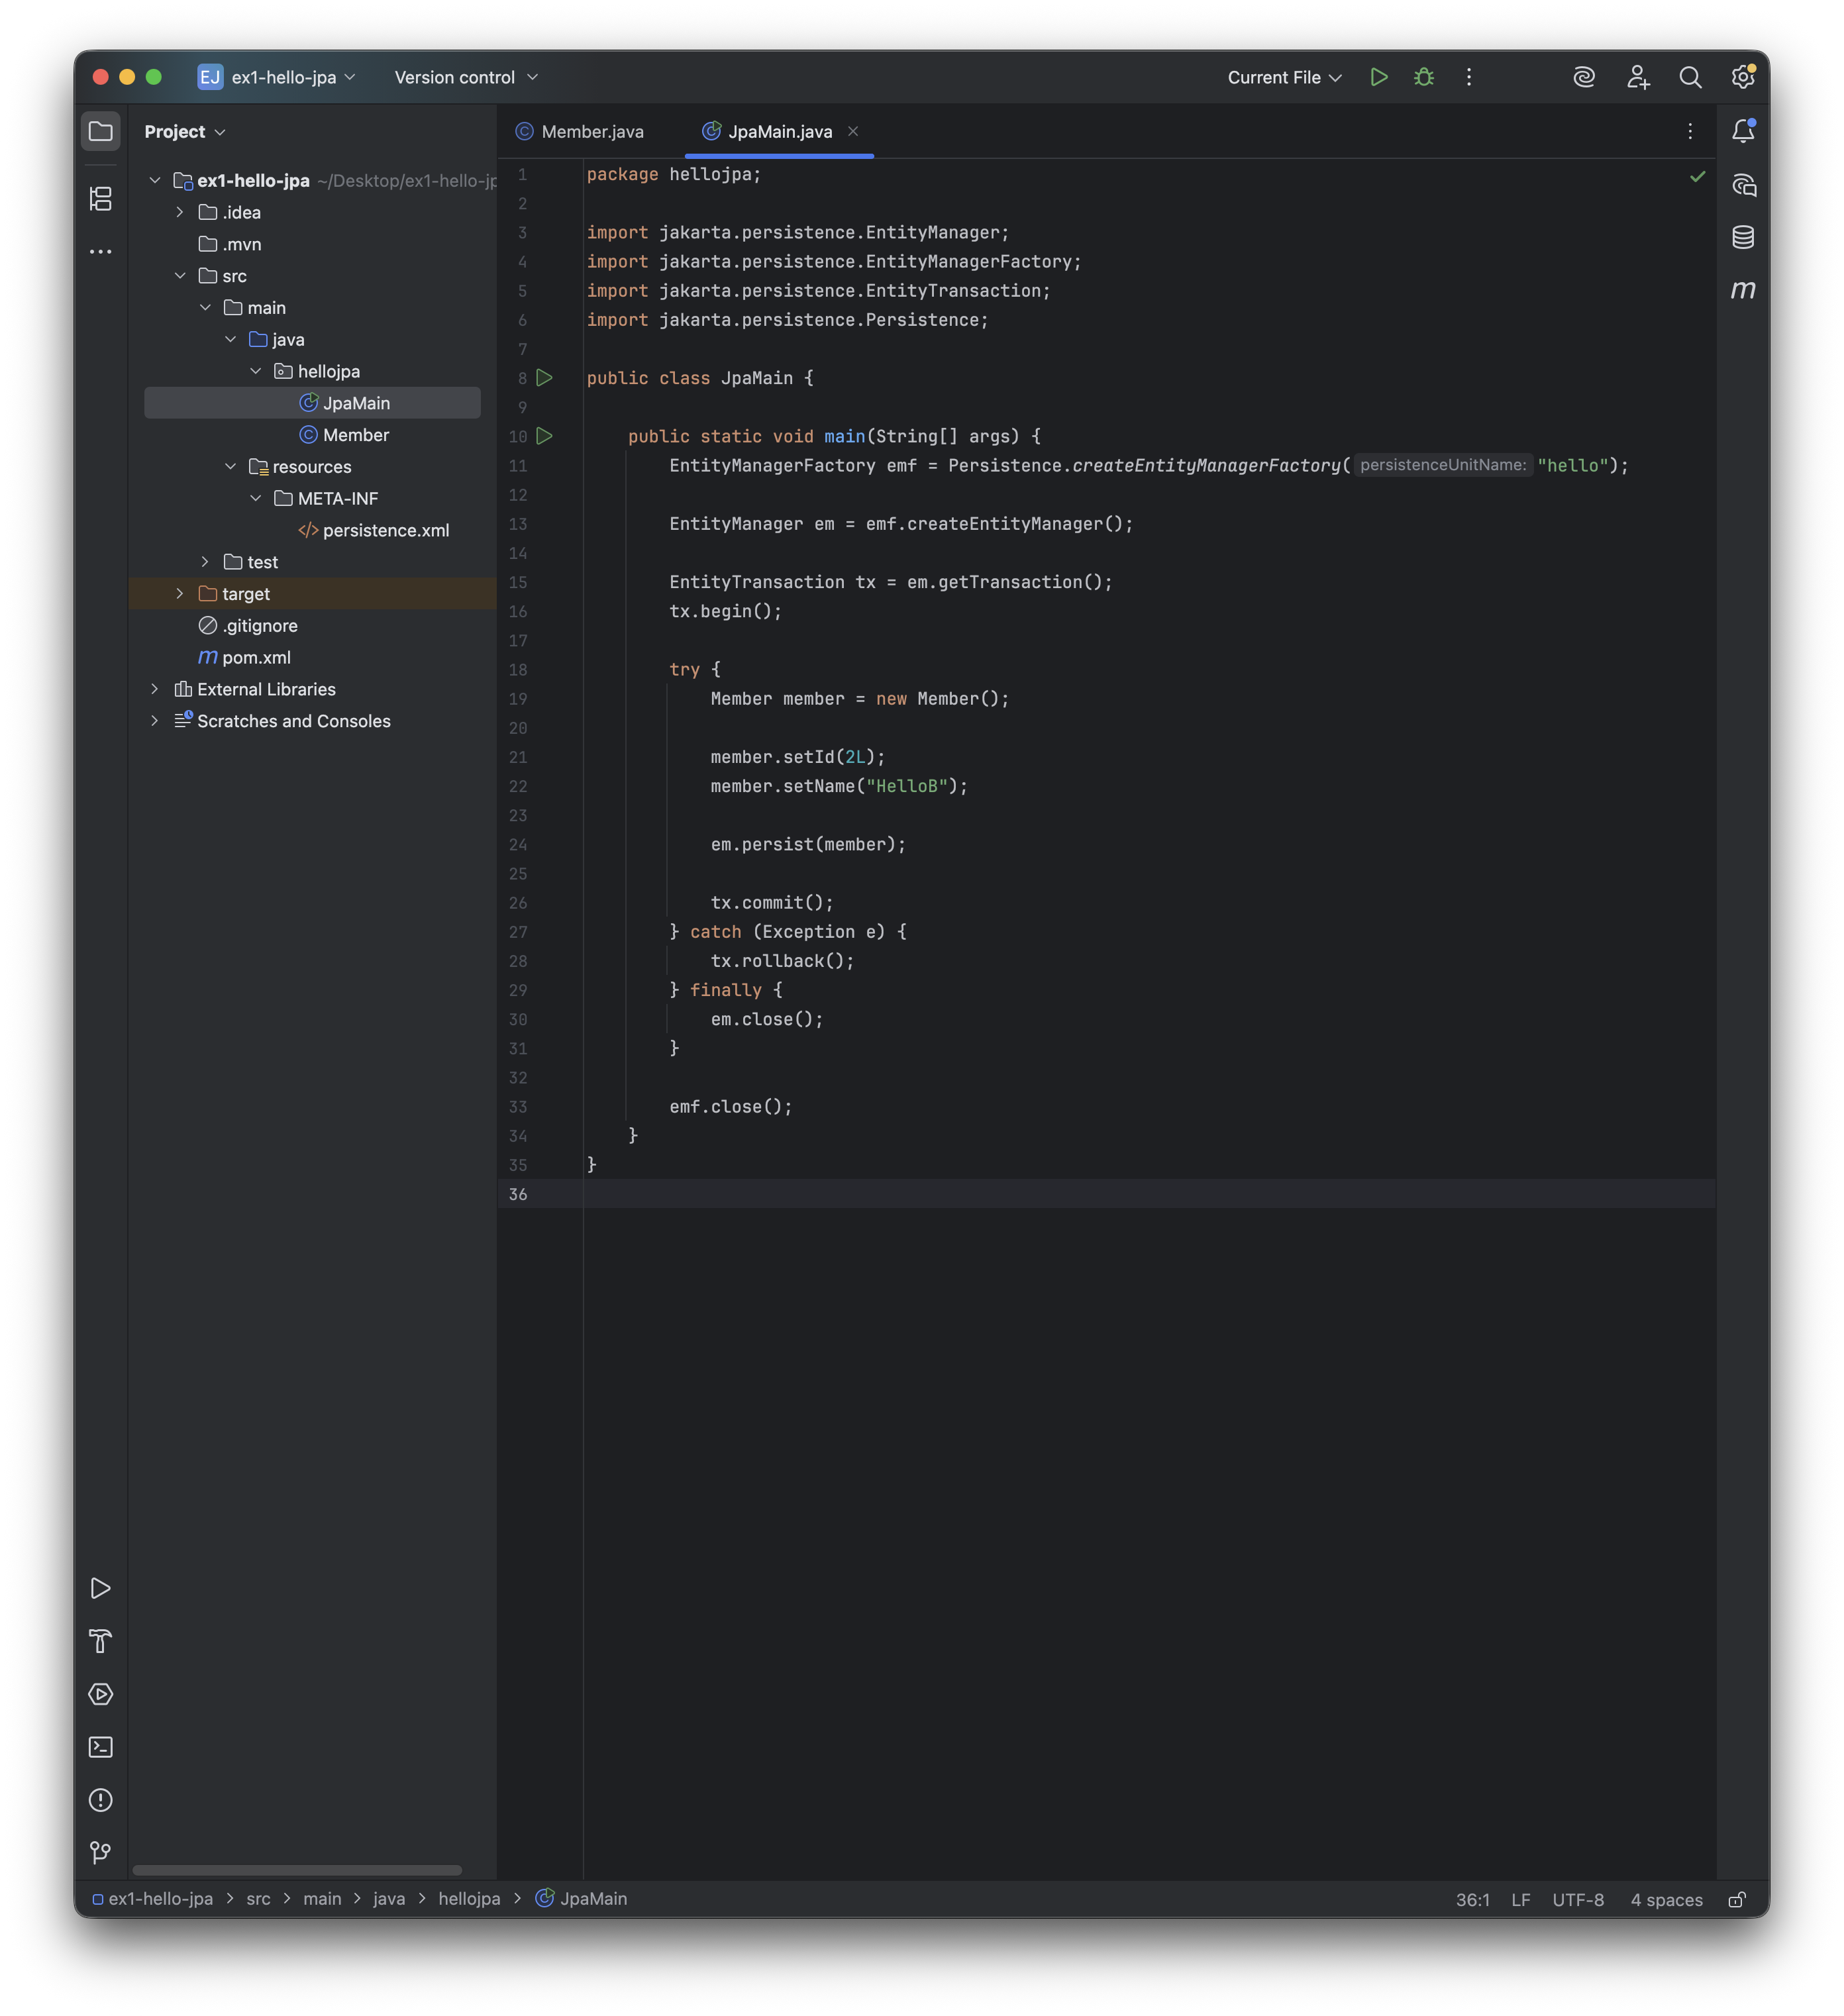Expand the target folder
The image size is (1844, 2016).
tap(180, 594)
